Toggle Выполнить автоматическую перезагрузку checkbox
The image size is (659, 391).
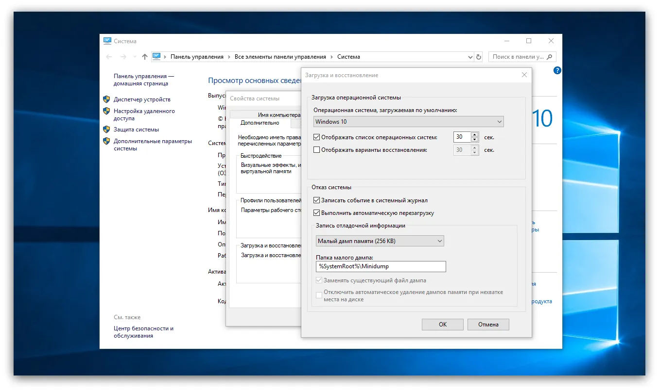pos(317,213)
